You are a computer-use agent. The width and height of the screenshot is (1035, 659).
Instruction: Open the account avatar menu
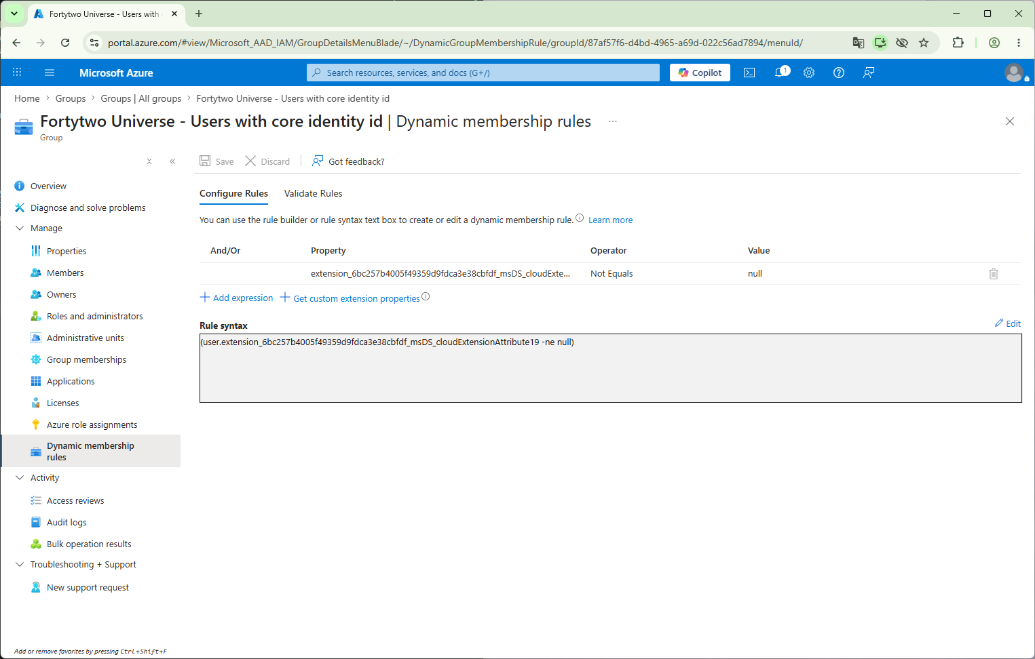coord(1015,73)
